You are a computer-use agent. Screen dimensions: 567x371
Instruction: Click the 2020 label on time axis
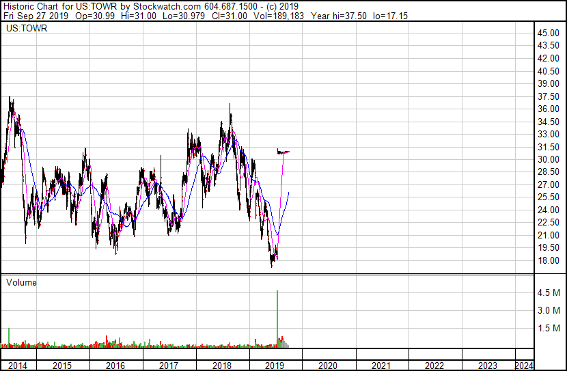click(x=329, y=366)
